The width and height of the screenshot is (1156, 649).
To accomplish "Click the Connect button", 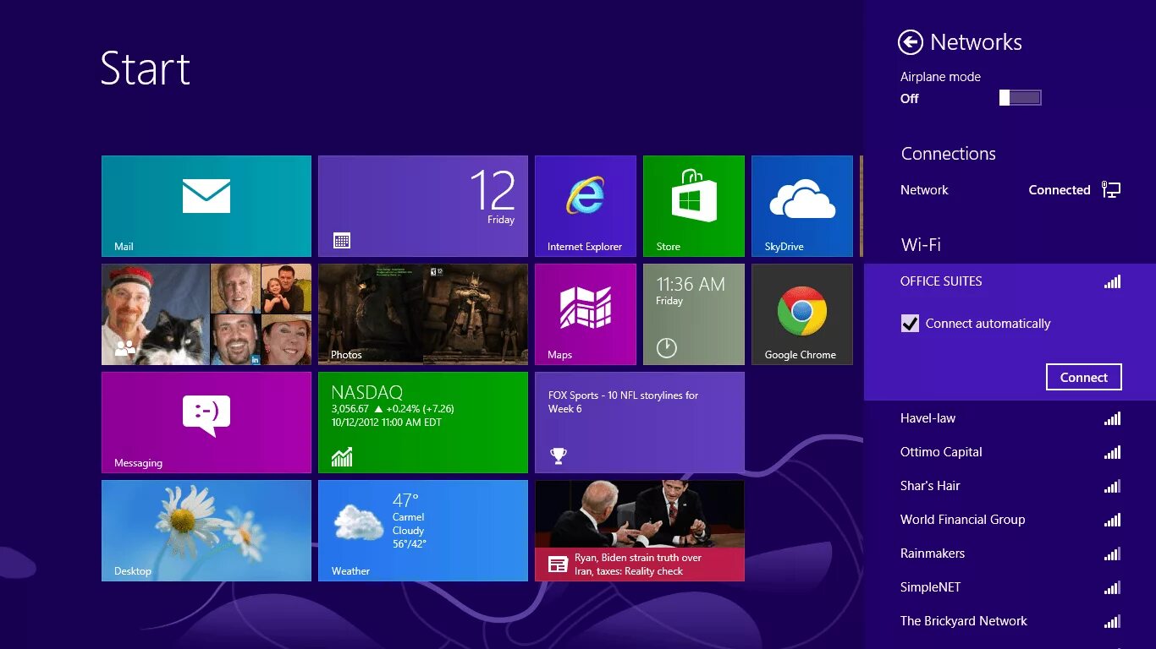I will (x=1084, y=377).
